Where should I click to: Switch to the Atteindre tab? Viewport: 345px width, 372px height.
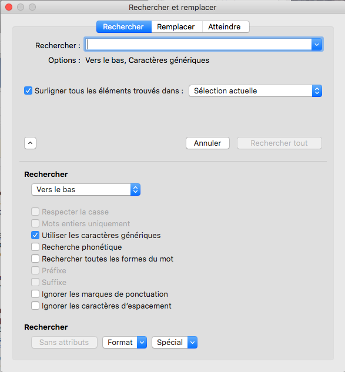click(225, 26)
